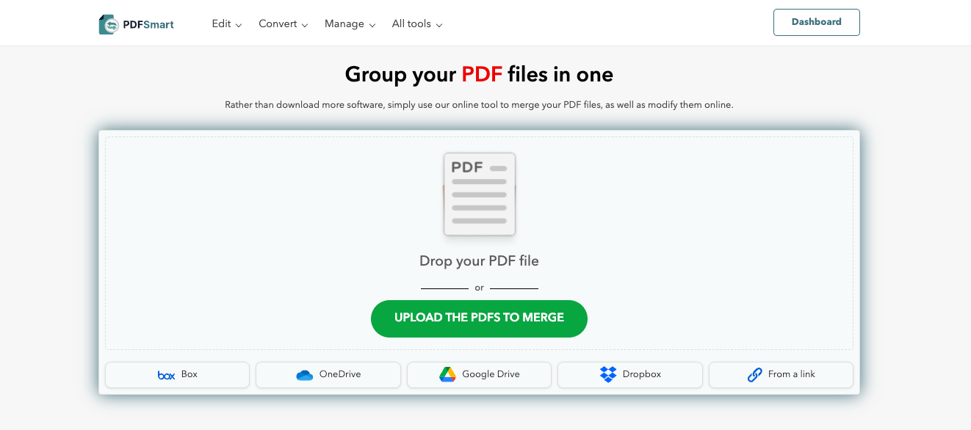This screenshot has width=971, height=430.
Task: Expand the Manage chevron
Action: (x=372, y=24)
